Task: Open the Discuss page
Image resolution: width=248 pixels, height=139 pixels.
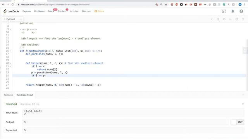Action: (x=86, y=11)
